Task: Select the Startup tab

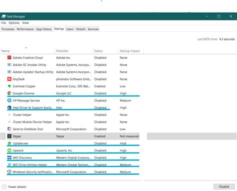Action: 59,29
